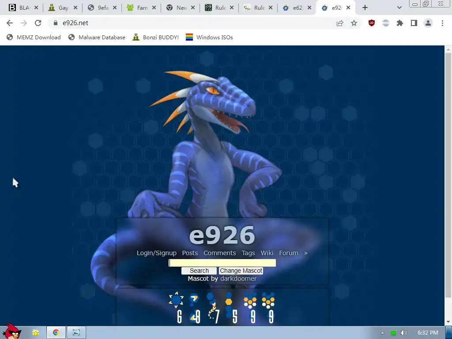Open the Wiki link
Image resolution: width=452 pixels, height=339 pixels.
[267, 253]
